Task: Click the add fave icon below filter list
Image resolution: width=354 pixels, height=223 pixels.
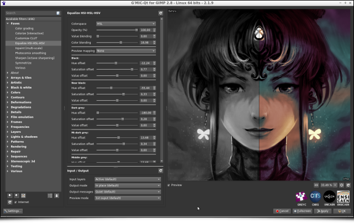Action: (x=10, y=196)
